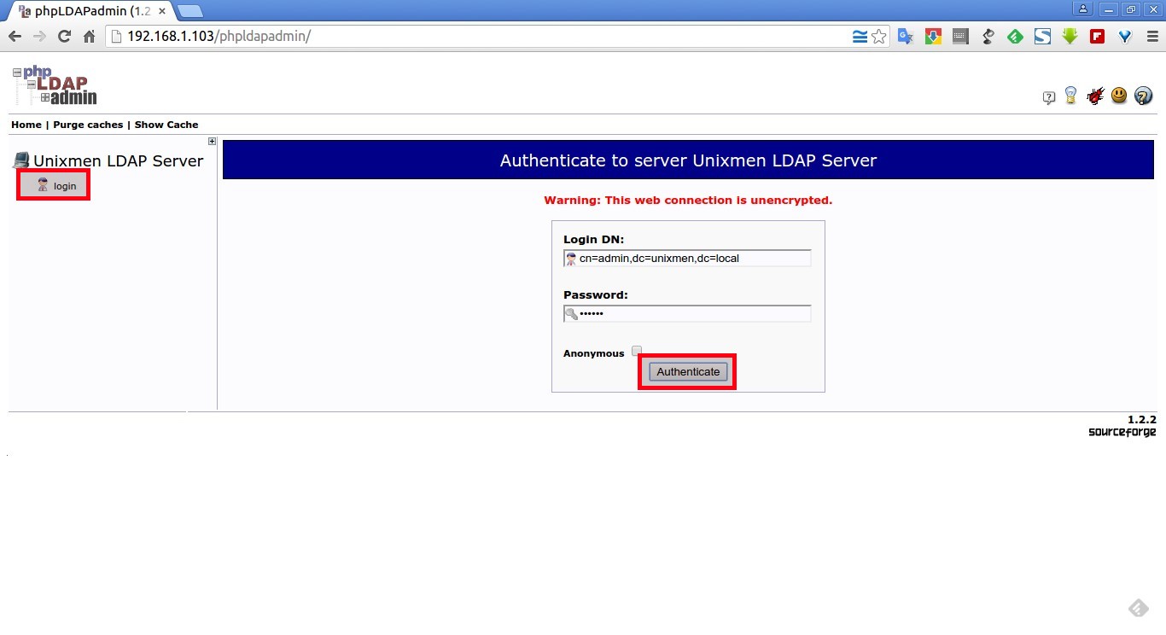
Task: Click the Authenticate button
Action: point(688,372)
